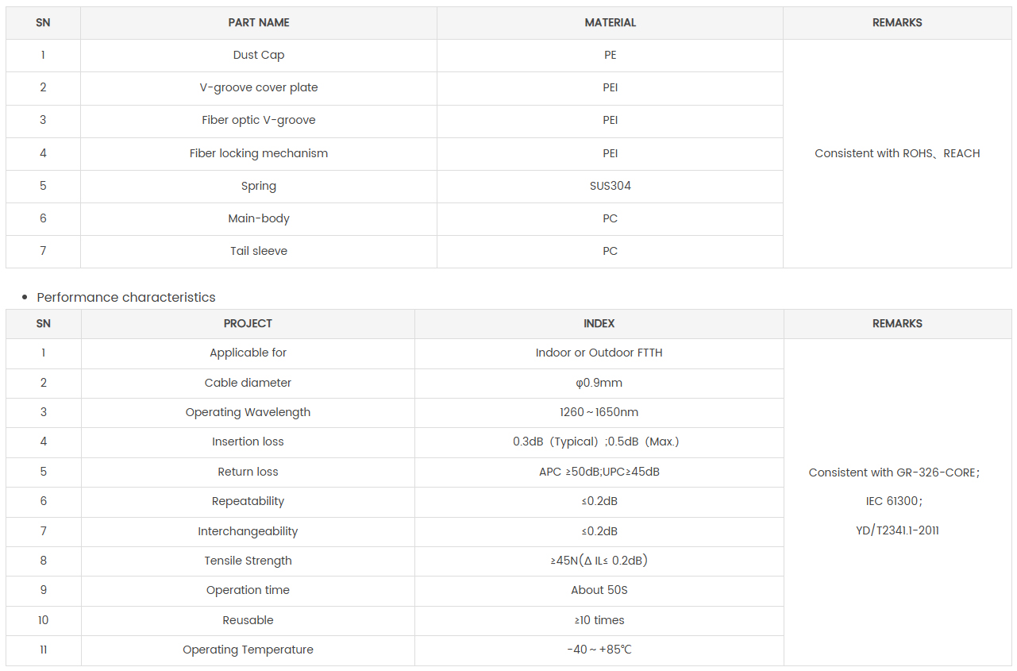Click the Consistent with ROHS, REACH remark
Image resolution: width=1017 pixels, height=671 pixels.
pos(897,153)
